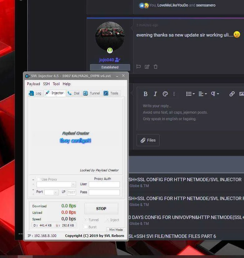Click the 'Locked by Payload Creator' text
The height and width of the screenshot is (258, 244).
[x=99, y=170]
